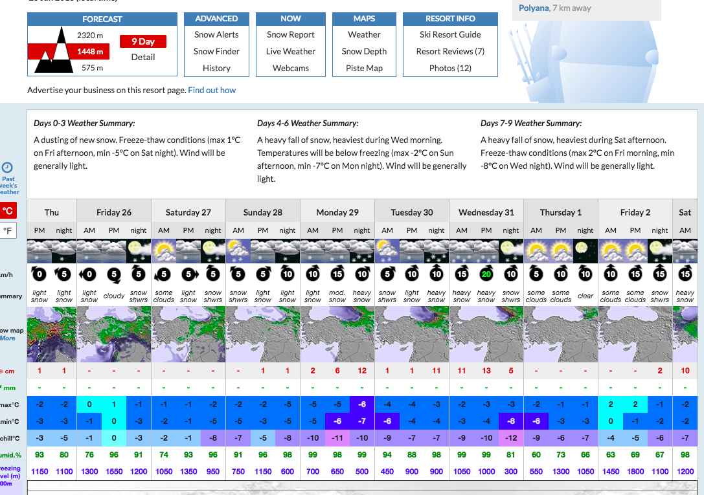View the Snow Report
704x495 pixels.
291,34
